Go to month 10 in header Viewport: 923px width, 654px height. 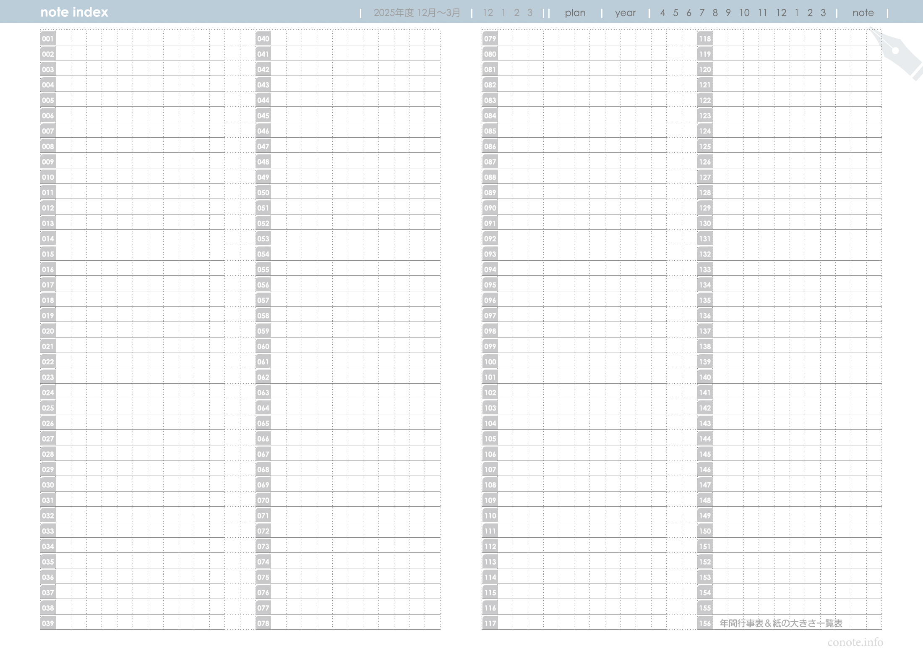coord(744,13)
